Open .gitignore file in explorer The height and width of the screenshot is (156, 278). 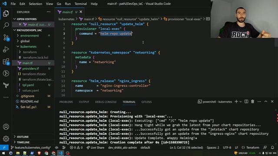click(27, 96)
